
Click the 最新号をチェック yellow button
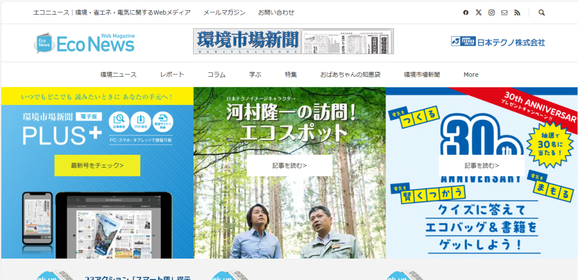pos(97,165)
